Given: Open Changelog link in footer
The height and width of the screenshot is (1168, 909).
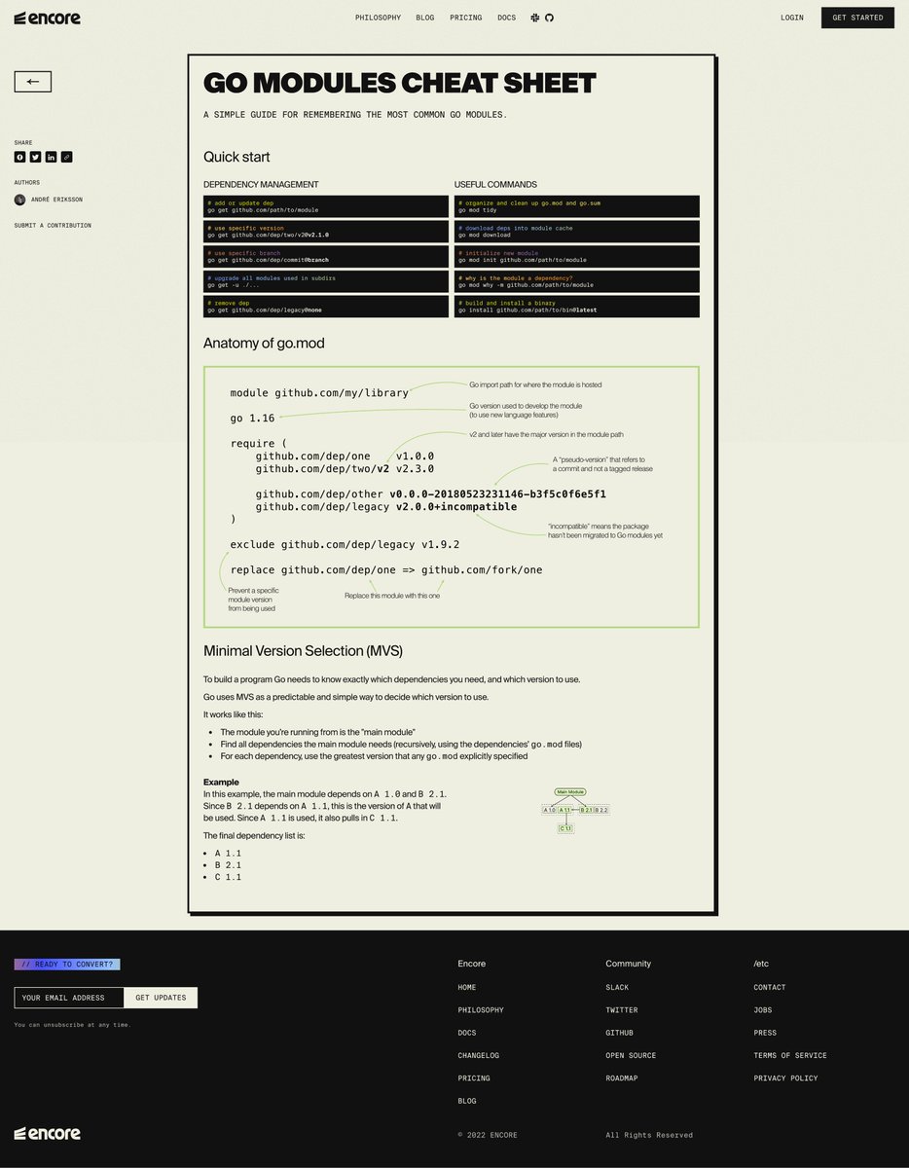Looking at the screenshot, I should [479, 1055].
